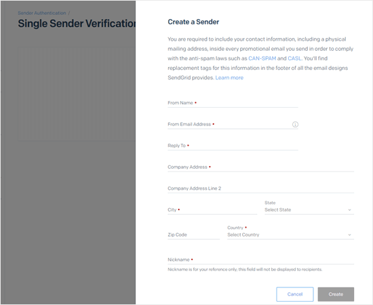Focus the Company Address field
Viewport: 373px width, 305px height.
pyautogui.click(x=260, y=167)
